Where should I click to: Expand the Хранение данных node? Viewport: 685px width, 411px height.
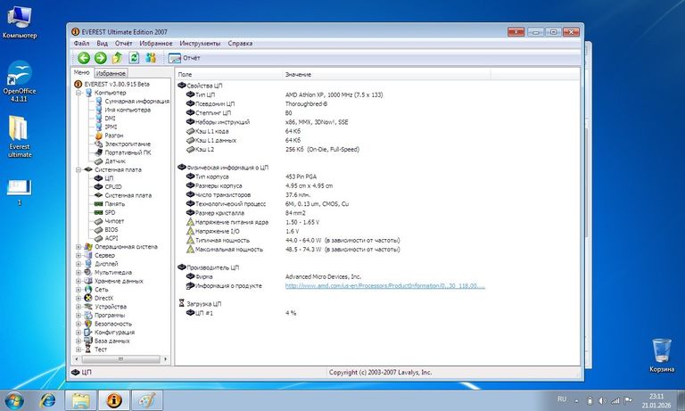78,281
